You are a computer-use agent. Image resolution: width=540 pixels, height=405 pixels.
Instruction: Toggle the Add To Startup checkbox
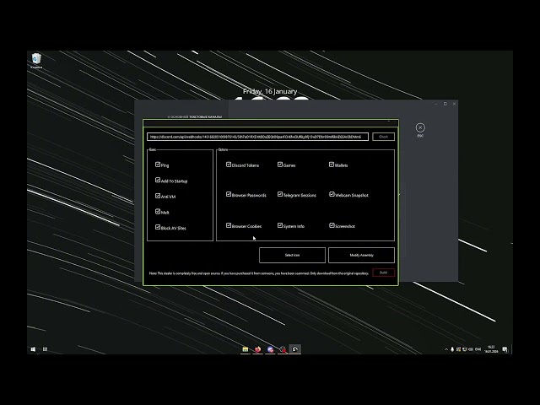[158, 180]
